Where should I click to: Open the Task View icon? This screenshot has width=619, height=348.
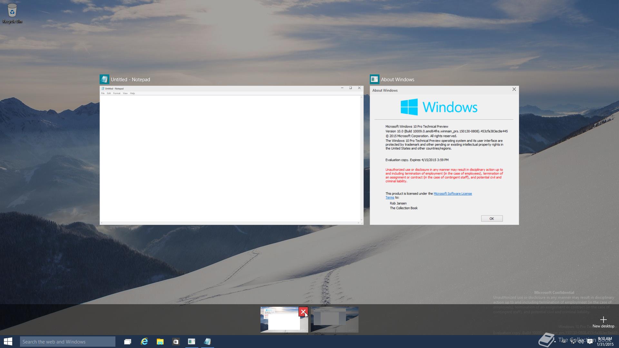coord(128,341)
